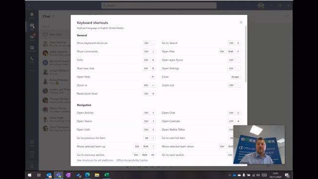Expand chevron at top right of Teams
The height and width of the screenshot is (179, 318).
[287, 16]
